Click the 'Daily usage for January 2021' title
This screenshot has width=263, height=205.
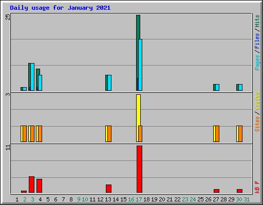click(60, 8)
